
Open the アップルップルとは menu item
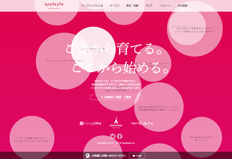click(x=92, y=6)
